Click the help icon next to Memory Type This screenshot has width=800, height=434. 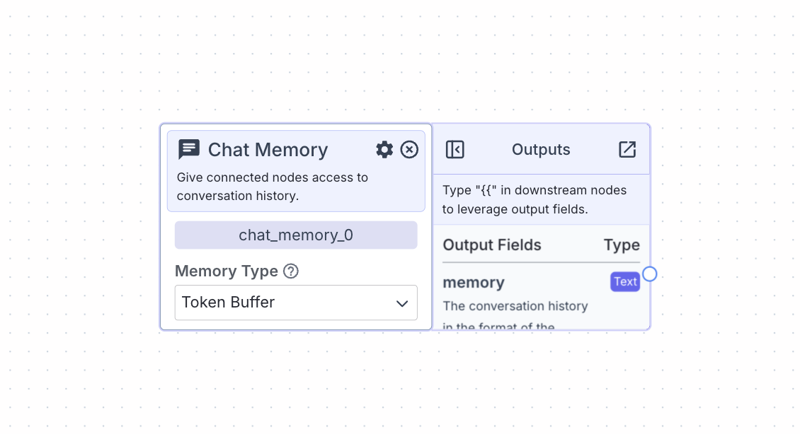coord(290,271)
